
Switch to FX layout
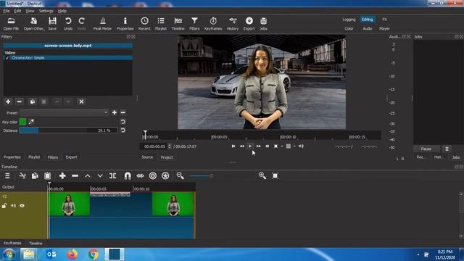(x=384, y=20)
